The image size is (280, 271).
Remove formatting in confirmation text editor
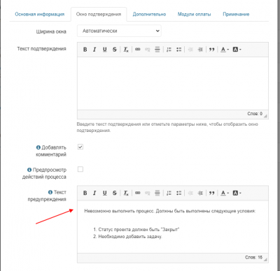pyautogui.click(x=126, y=50)
